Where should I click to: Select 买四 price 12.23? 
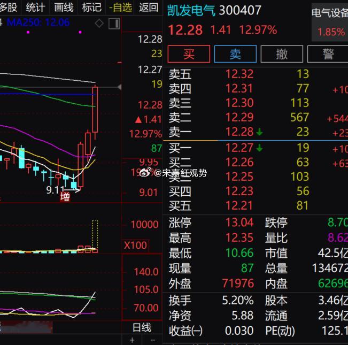(x=239, y=191)
